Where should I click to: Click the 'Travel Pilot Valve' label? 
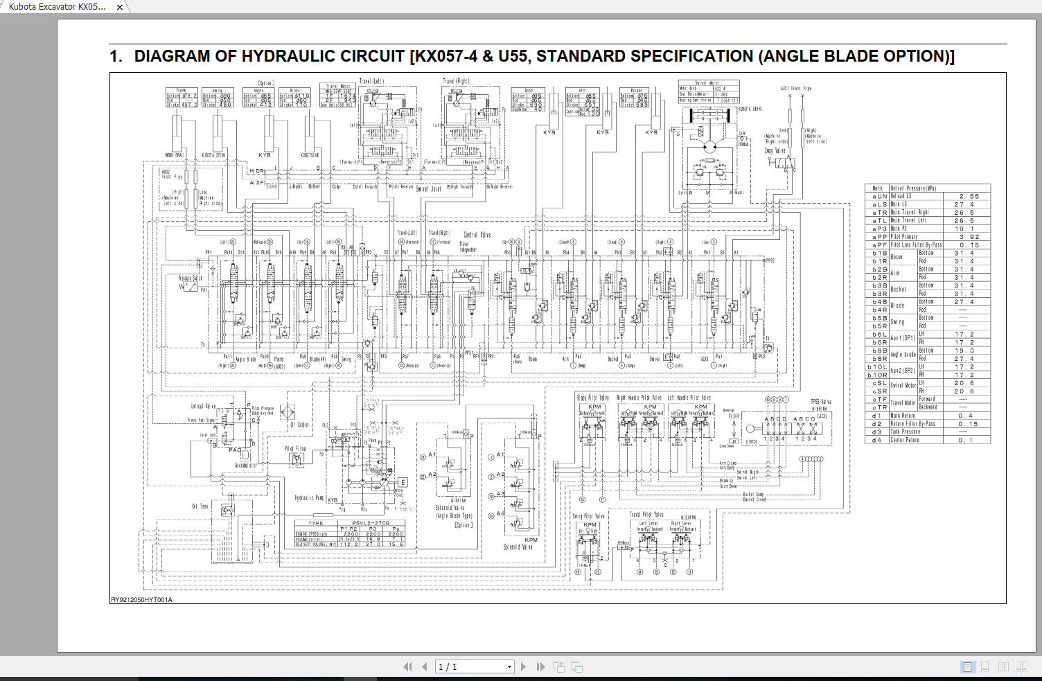pyautogui.click(x=646, y=515)
